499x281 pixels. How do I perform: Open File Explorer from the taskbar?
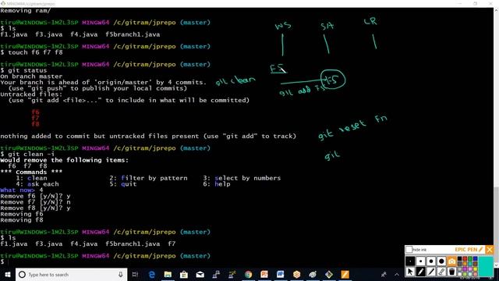168,274
